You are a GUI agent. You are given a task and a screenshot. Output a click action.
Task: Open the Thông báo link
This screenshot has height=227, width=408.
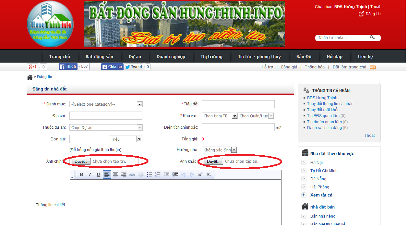pos(315,67)
